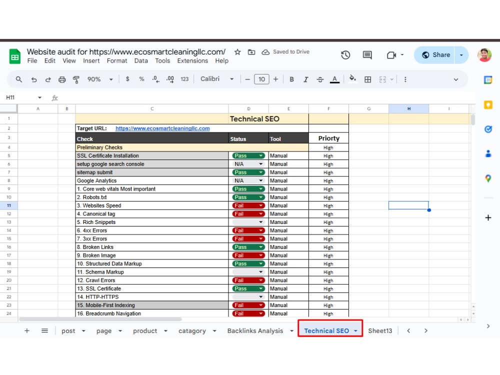Switch to the Sheet13 tab
This screenshot has height=375, width=500.
click(x=380, y=330)
